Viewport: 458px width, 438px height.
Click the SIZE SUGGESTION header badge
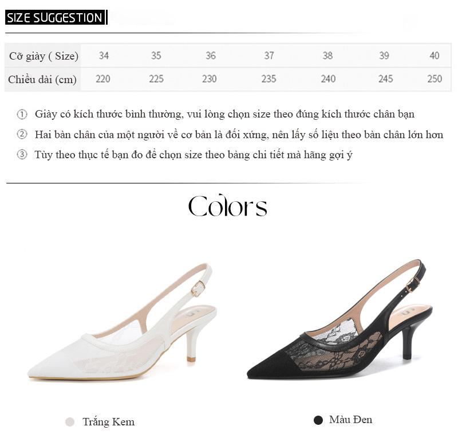pos(55,18)
